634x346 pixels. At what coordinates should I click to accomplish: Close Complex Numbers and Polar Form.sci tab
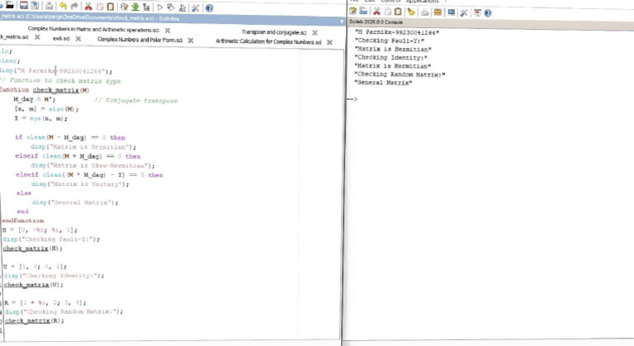tap(191, 40)
